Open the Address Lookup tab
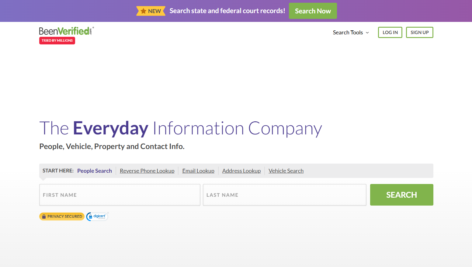This screenshot has height=267, width=472. [x=241, y=171]
